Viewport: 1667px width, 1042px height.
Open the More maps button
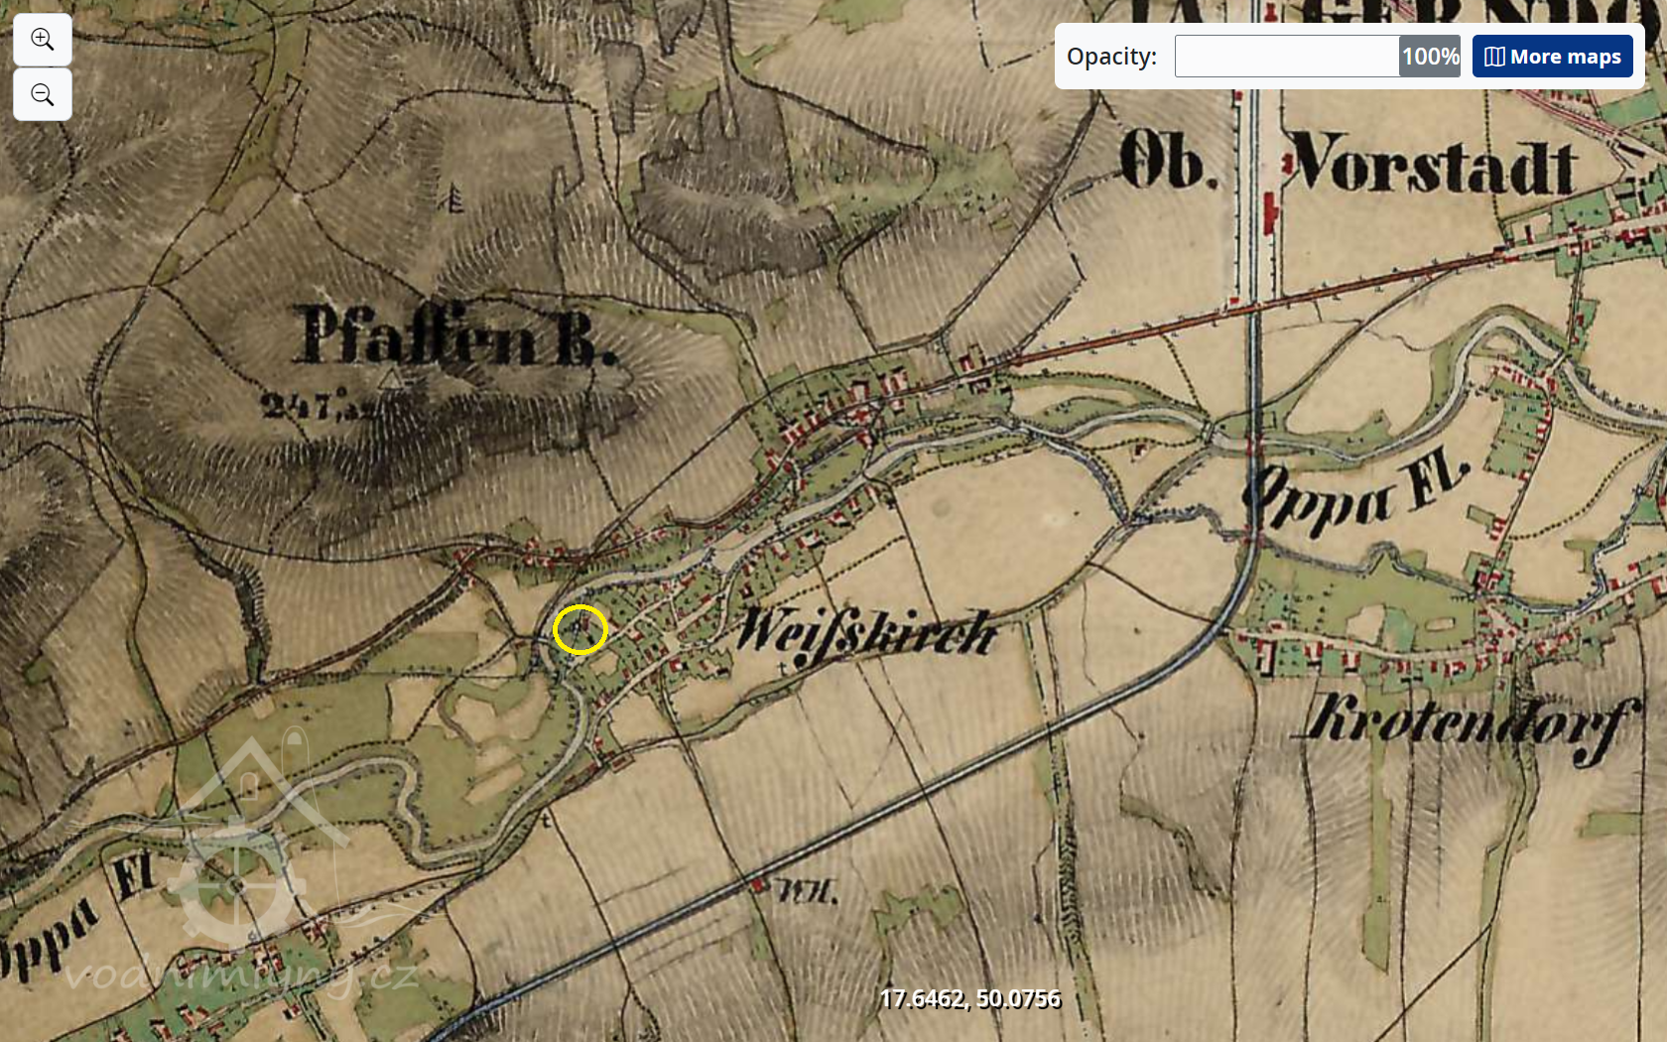coord(1552,57)
